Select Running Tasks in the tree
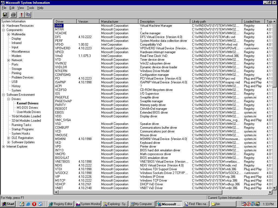The width and height of the screenshot is (278, 208). pyautogui.click(x=21, y=125)
